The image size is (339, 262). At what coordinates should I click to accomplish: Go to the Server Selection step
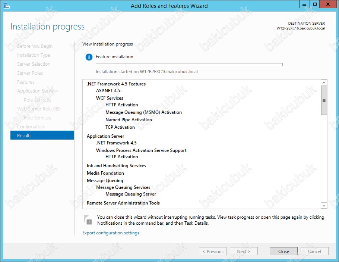coord(34,64)
